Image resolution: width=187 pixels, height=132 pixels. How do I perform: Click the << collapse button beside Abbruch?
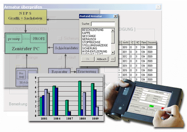pos(113,59)
